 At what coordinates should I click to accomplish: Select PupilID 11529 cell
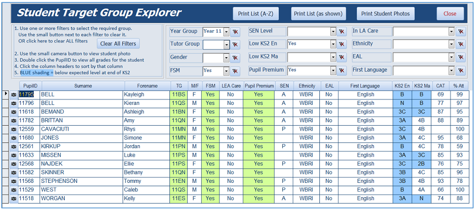click(29, 190)
